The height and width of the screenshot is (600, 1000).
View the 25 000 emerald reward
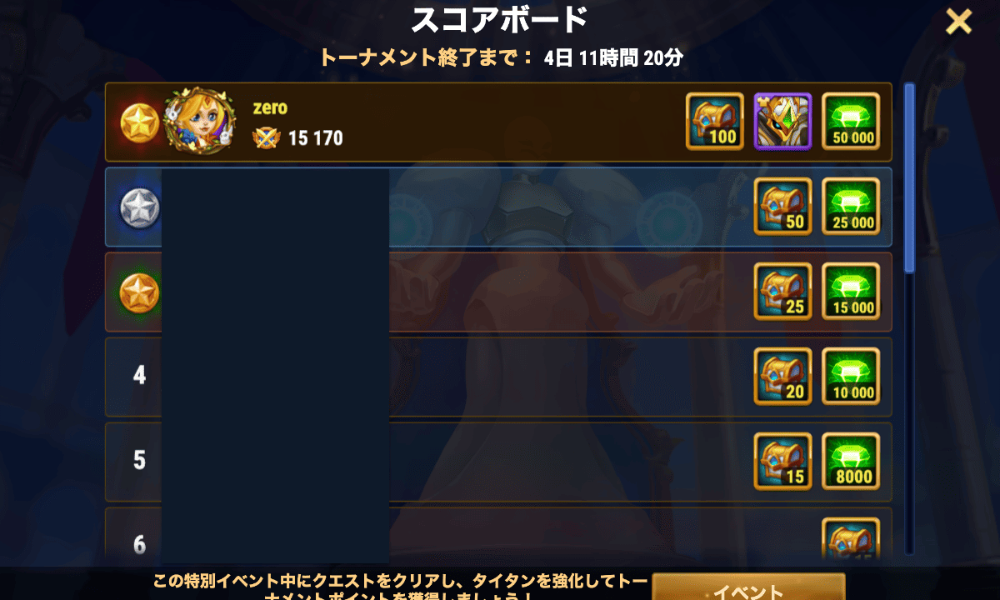[851, 207]
